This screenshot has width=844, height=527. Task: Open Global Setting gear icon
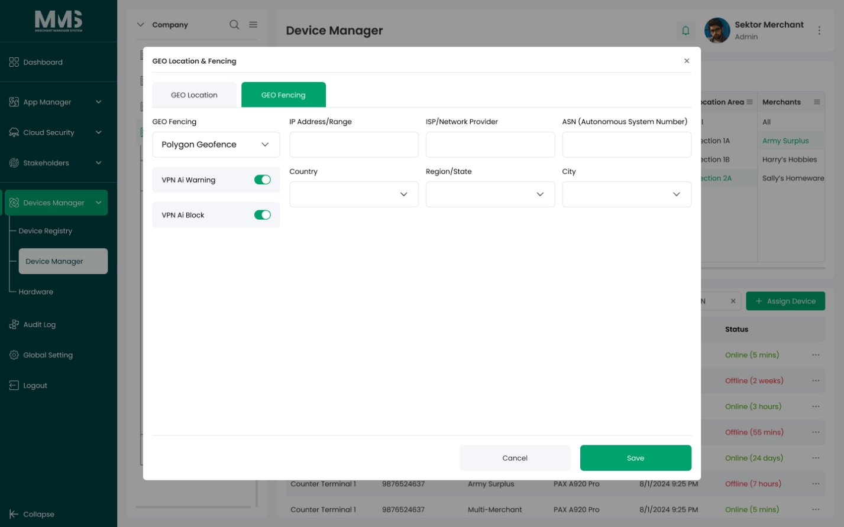click(x=14, y=355)
